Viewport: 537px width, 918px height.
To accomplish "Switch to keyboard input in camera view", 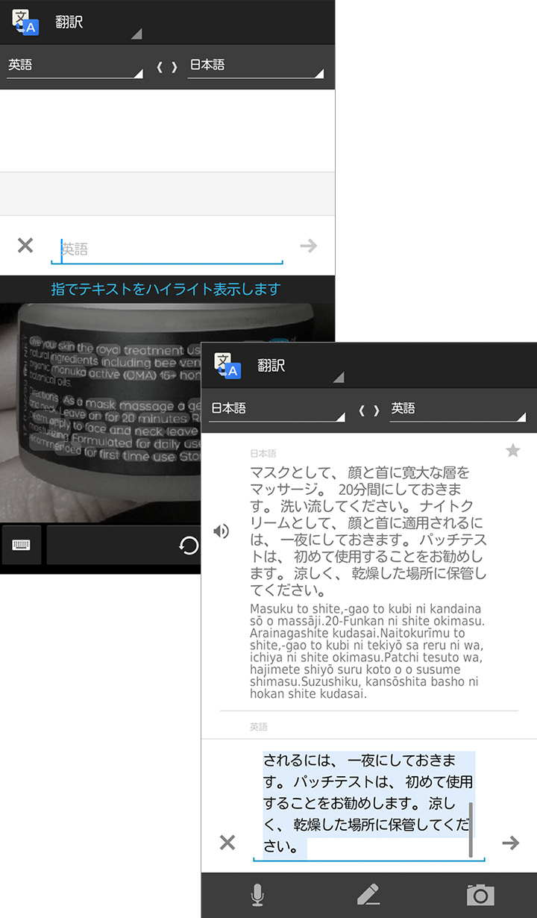I will (22, 545).
